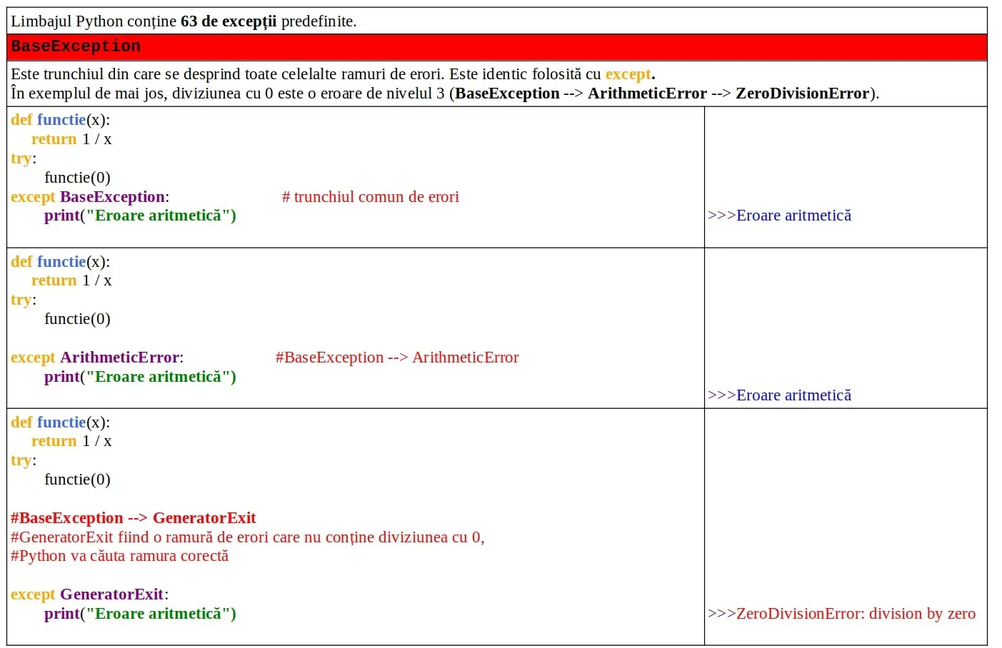Click print("Eroare aritmetică") in second block

[x=140, y=377]
